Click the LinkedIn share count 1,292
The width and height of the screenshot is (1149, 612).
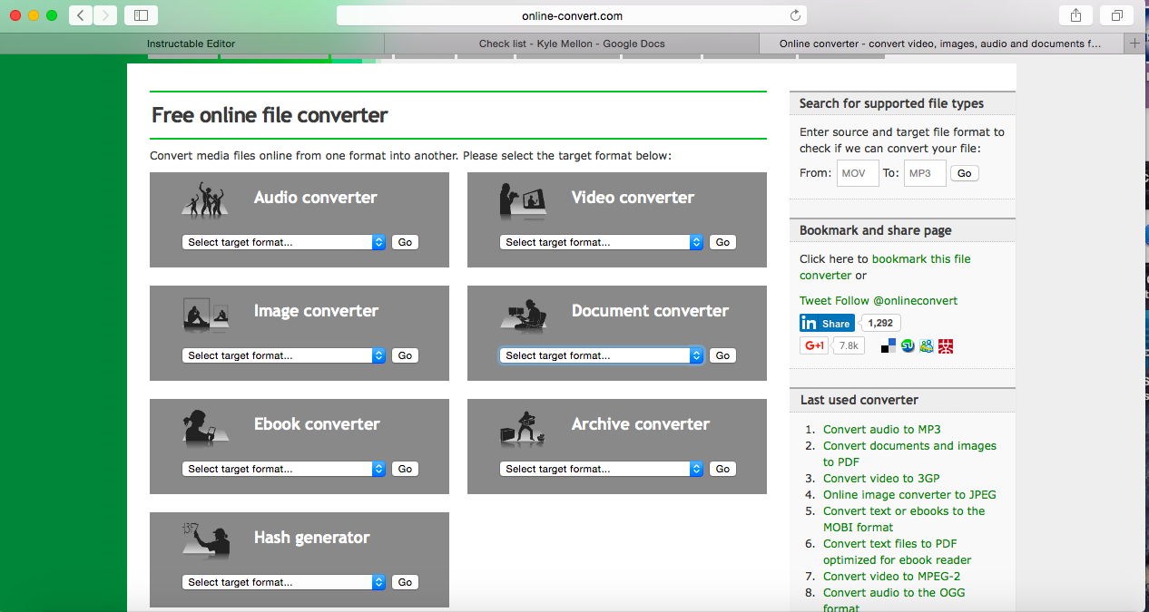tap(880, 323)
